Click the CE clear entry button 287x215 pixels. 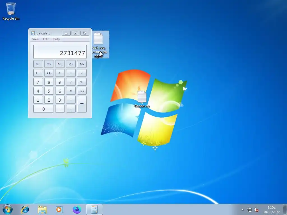49,73
